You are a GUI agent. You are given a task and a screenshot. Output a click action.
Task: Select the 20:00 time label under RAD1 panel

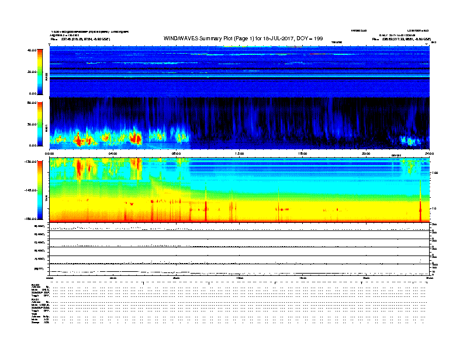pos(366,153)
